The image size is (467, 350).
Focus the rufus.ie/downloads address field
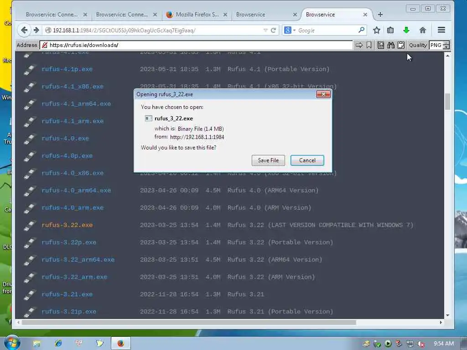coord(196,45)
